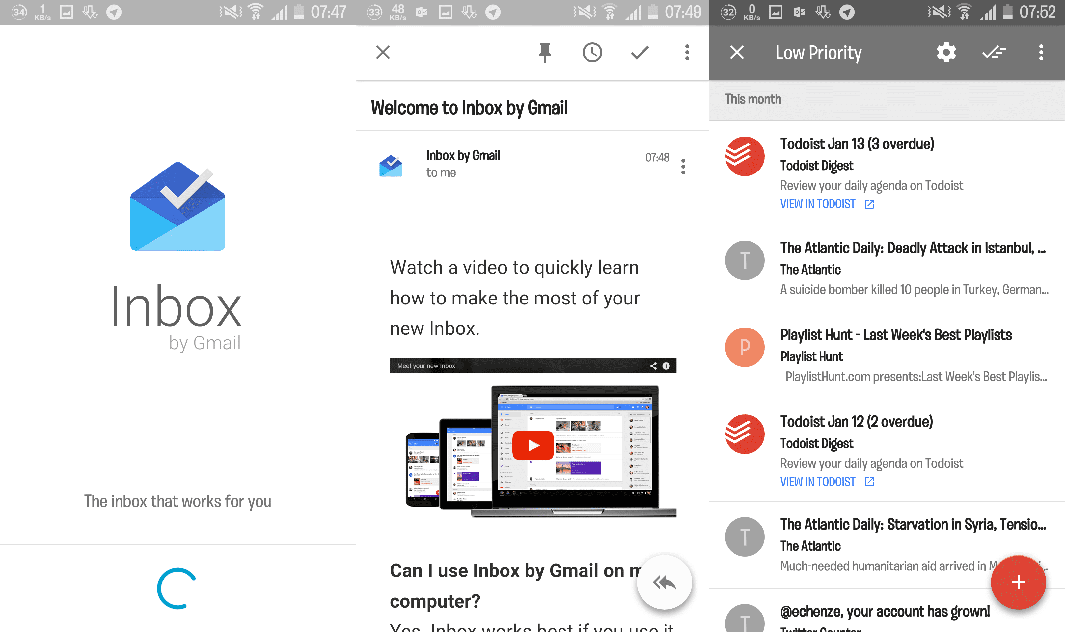Open Low Priority overflow menu

(1041, 52)
